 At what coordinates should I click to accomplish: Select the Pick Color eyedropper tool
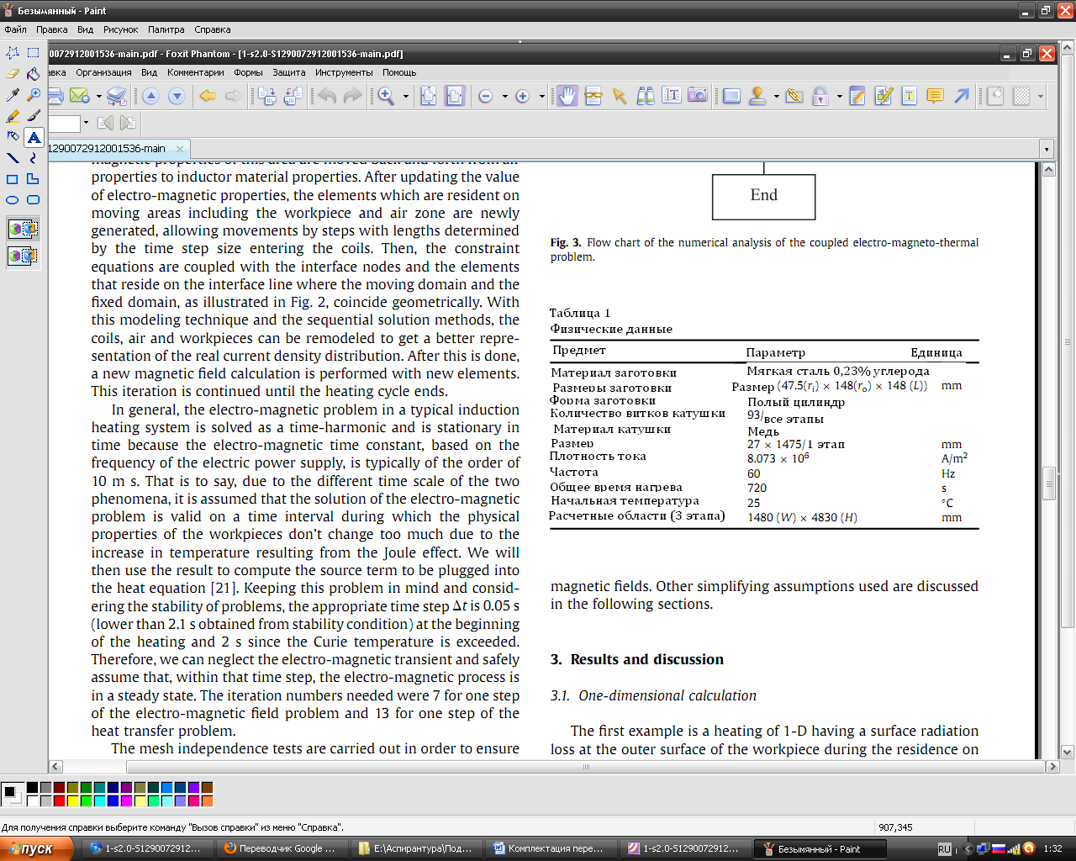tap(13, 94)
